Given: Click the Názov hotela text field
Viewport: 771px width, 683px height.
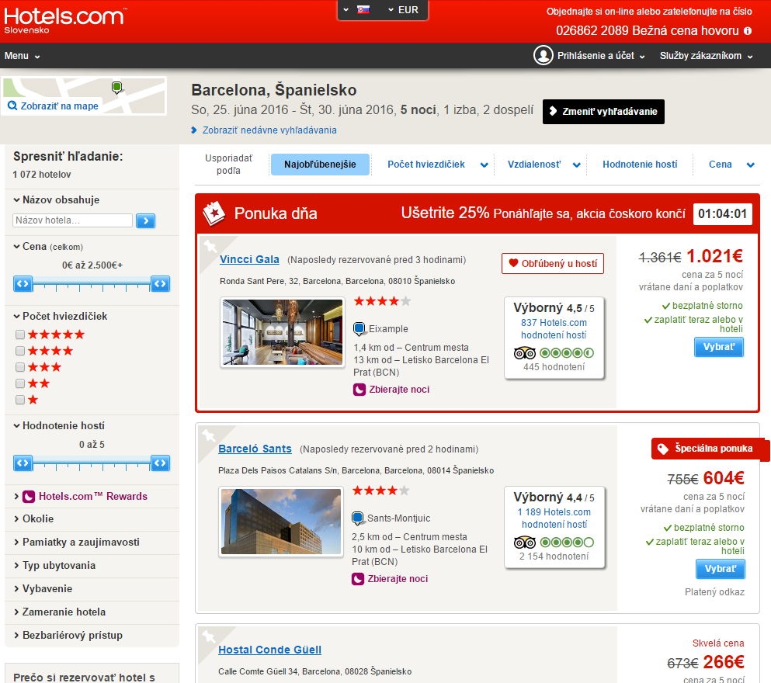Looking at the screenshot, I should [x=73, y=221].
